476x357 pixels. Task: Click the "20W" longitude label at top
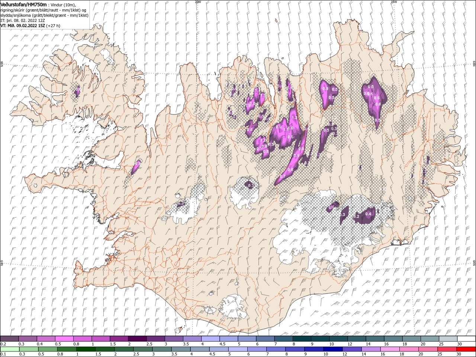tap(198, 2)
